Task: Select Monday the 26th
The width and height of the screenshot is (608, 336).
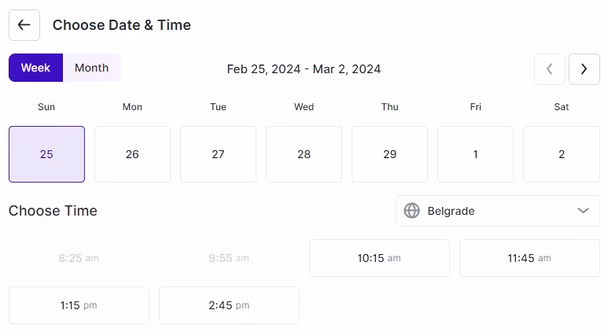Action: tap(132, 154)
